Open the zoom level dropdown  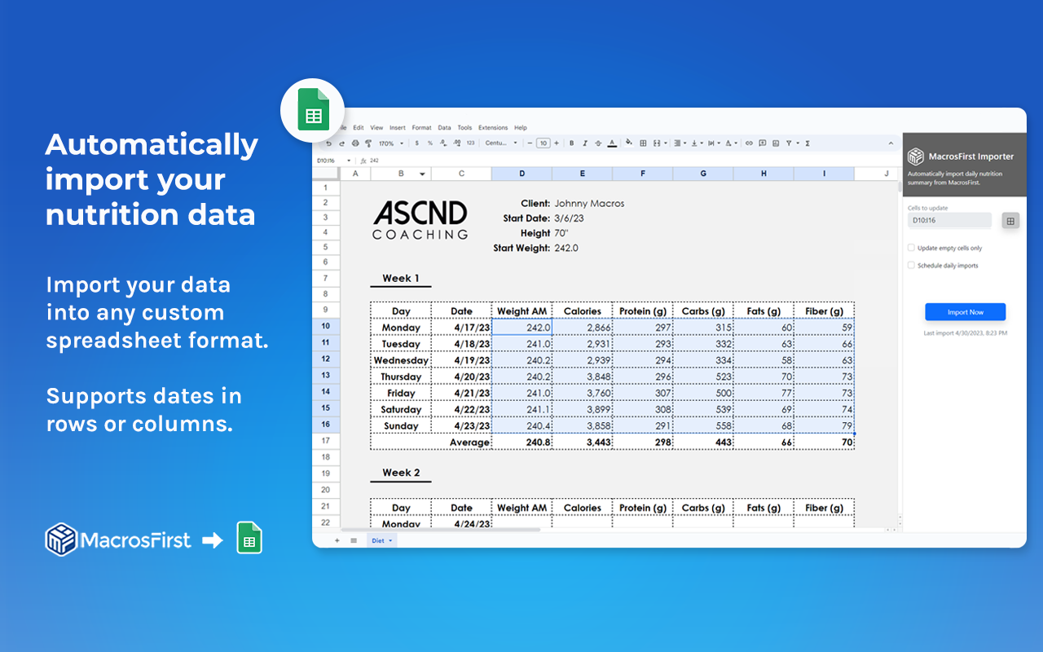(x=389, y=143)
